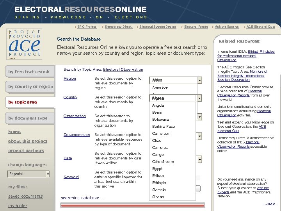Viewport: 281px width, 211px height.
Task: Click the Country dropdown arrow
Action: coord(199,98)
